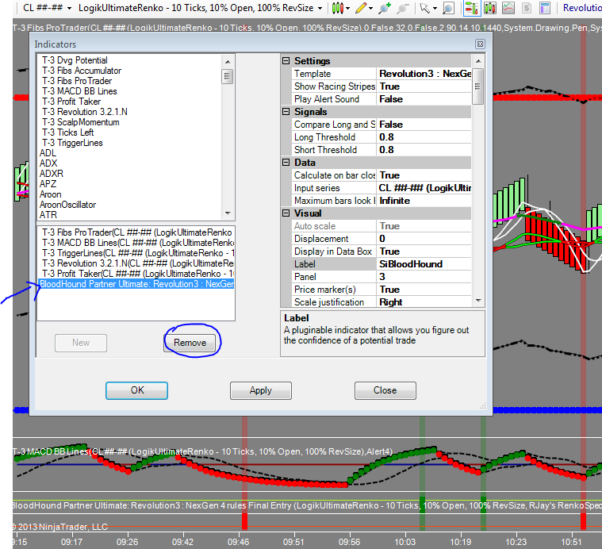Select applied T-3 TriggerLines(CL ##-## entry
Screen dimensions: 602x549
pos(136,253)
